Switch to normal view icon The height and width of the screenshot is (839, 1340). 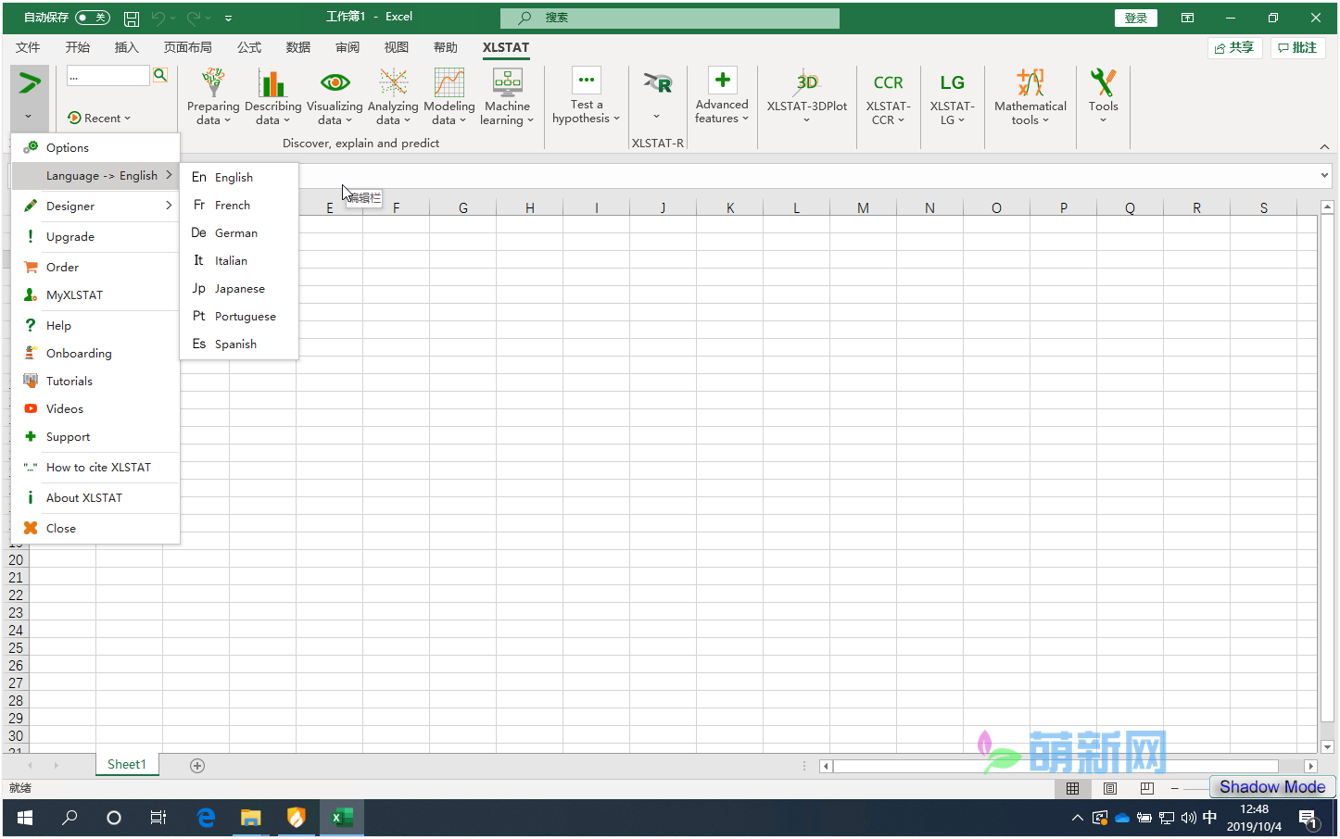pos(1072,788)
